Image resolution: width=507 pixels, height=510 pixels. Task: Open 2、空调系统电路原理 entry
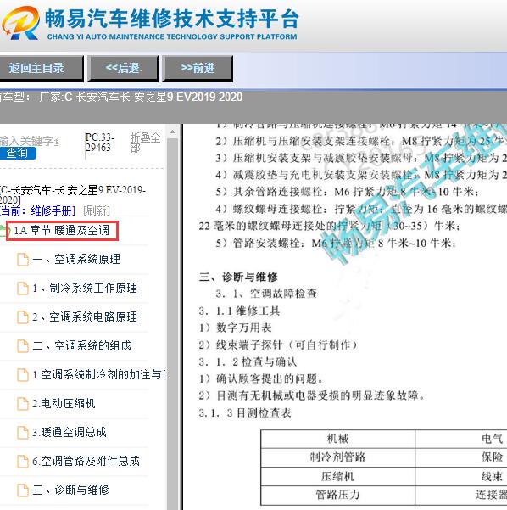pyautogui.click(x=85, y=317)
